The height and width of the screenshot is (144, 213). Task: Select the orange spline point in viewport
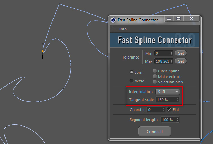point(43,51)
